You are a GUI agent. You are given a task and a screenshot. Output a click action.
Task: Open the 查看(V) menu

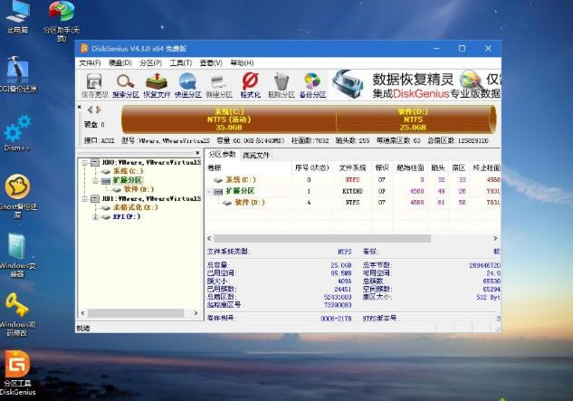211,62
